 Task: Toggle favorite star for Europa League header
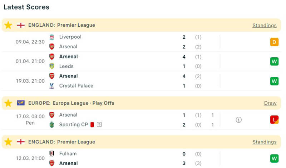tap(8, 103)
